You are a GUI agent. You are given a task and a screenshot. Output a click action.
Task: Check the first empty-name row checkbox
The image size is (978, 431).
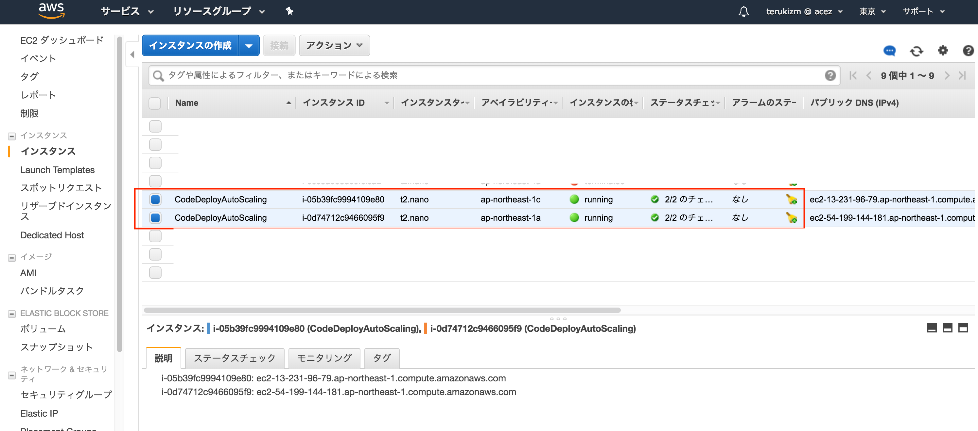click(x=155, y=126)
